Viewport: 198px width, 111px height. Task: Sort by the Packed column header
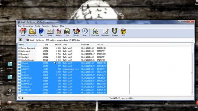tap(55, 45)
